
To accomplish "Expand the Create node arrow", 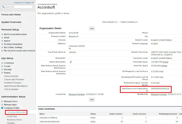I will (2, 66).
